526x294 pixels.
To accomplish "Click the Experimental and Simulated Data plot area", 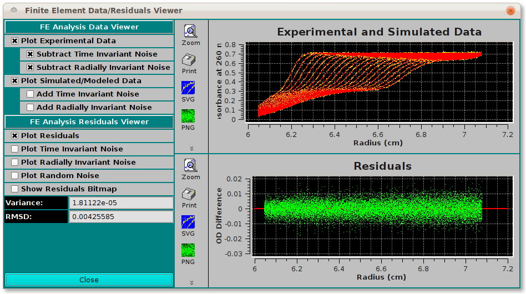I will pyautogui.click(x=380, y=82).
